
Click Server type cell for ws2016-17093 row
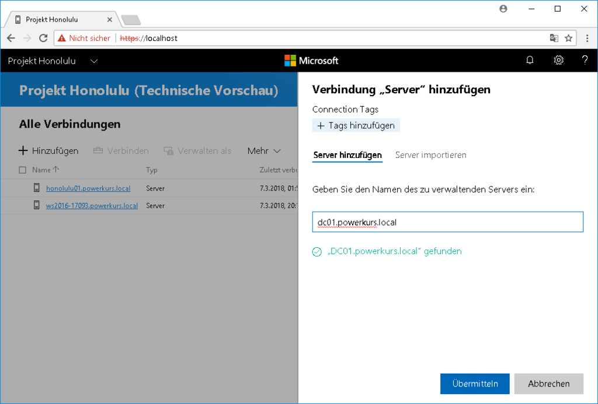(x=155, y=206)
